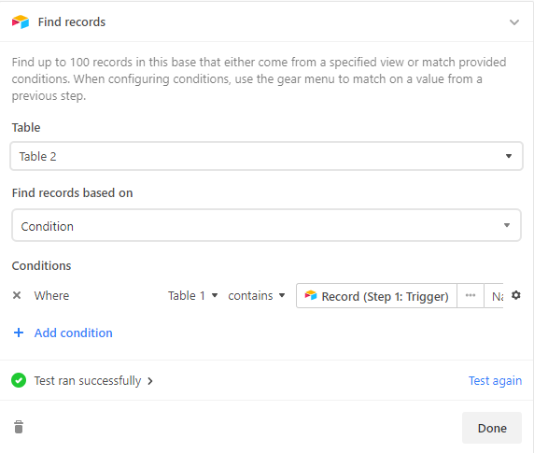This screenshot has height=453, width=534.
Task: Delete this action with trash icon
Action: tap(19, 427)
